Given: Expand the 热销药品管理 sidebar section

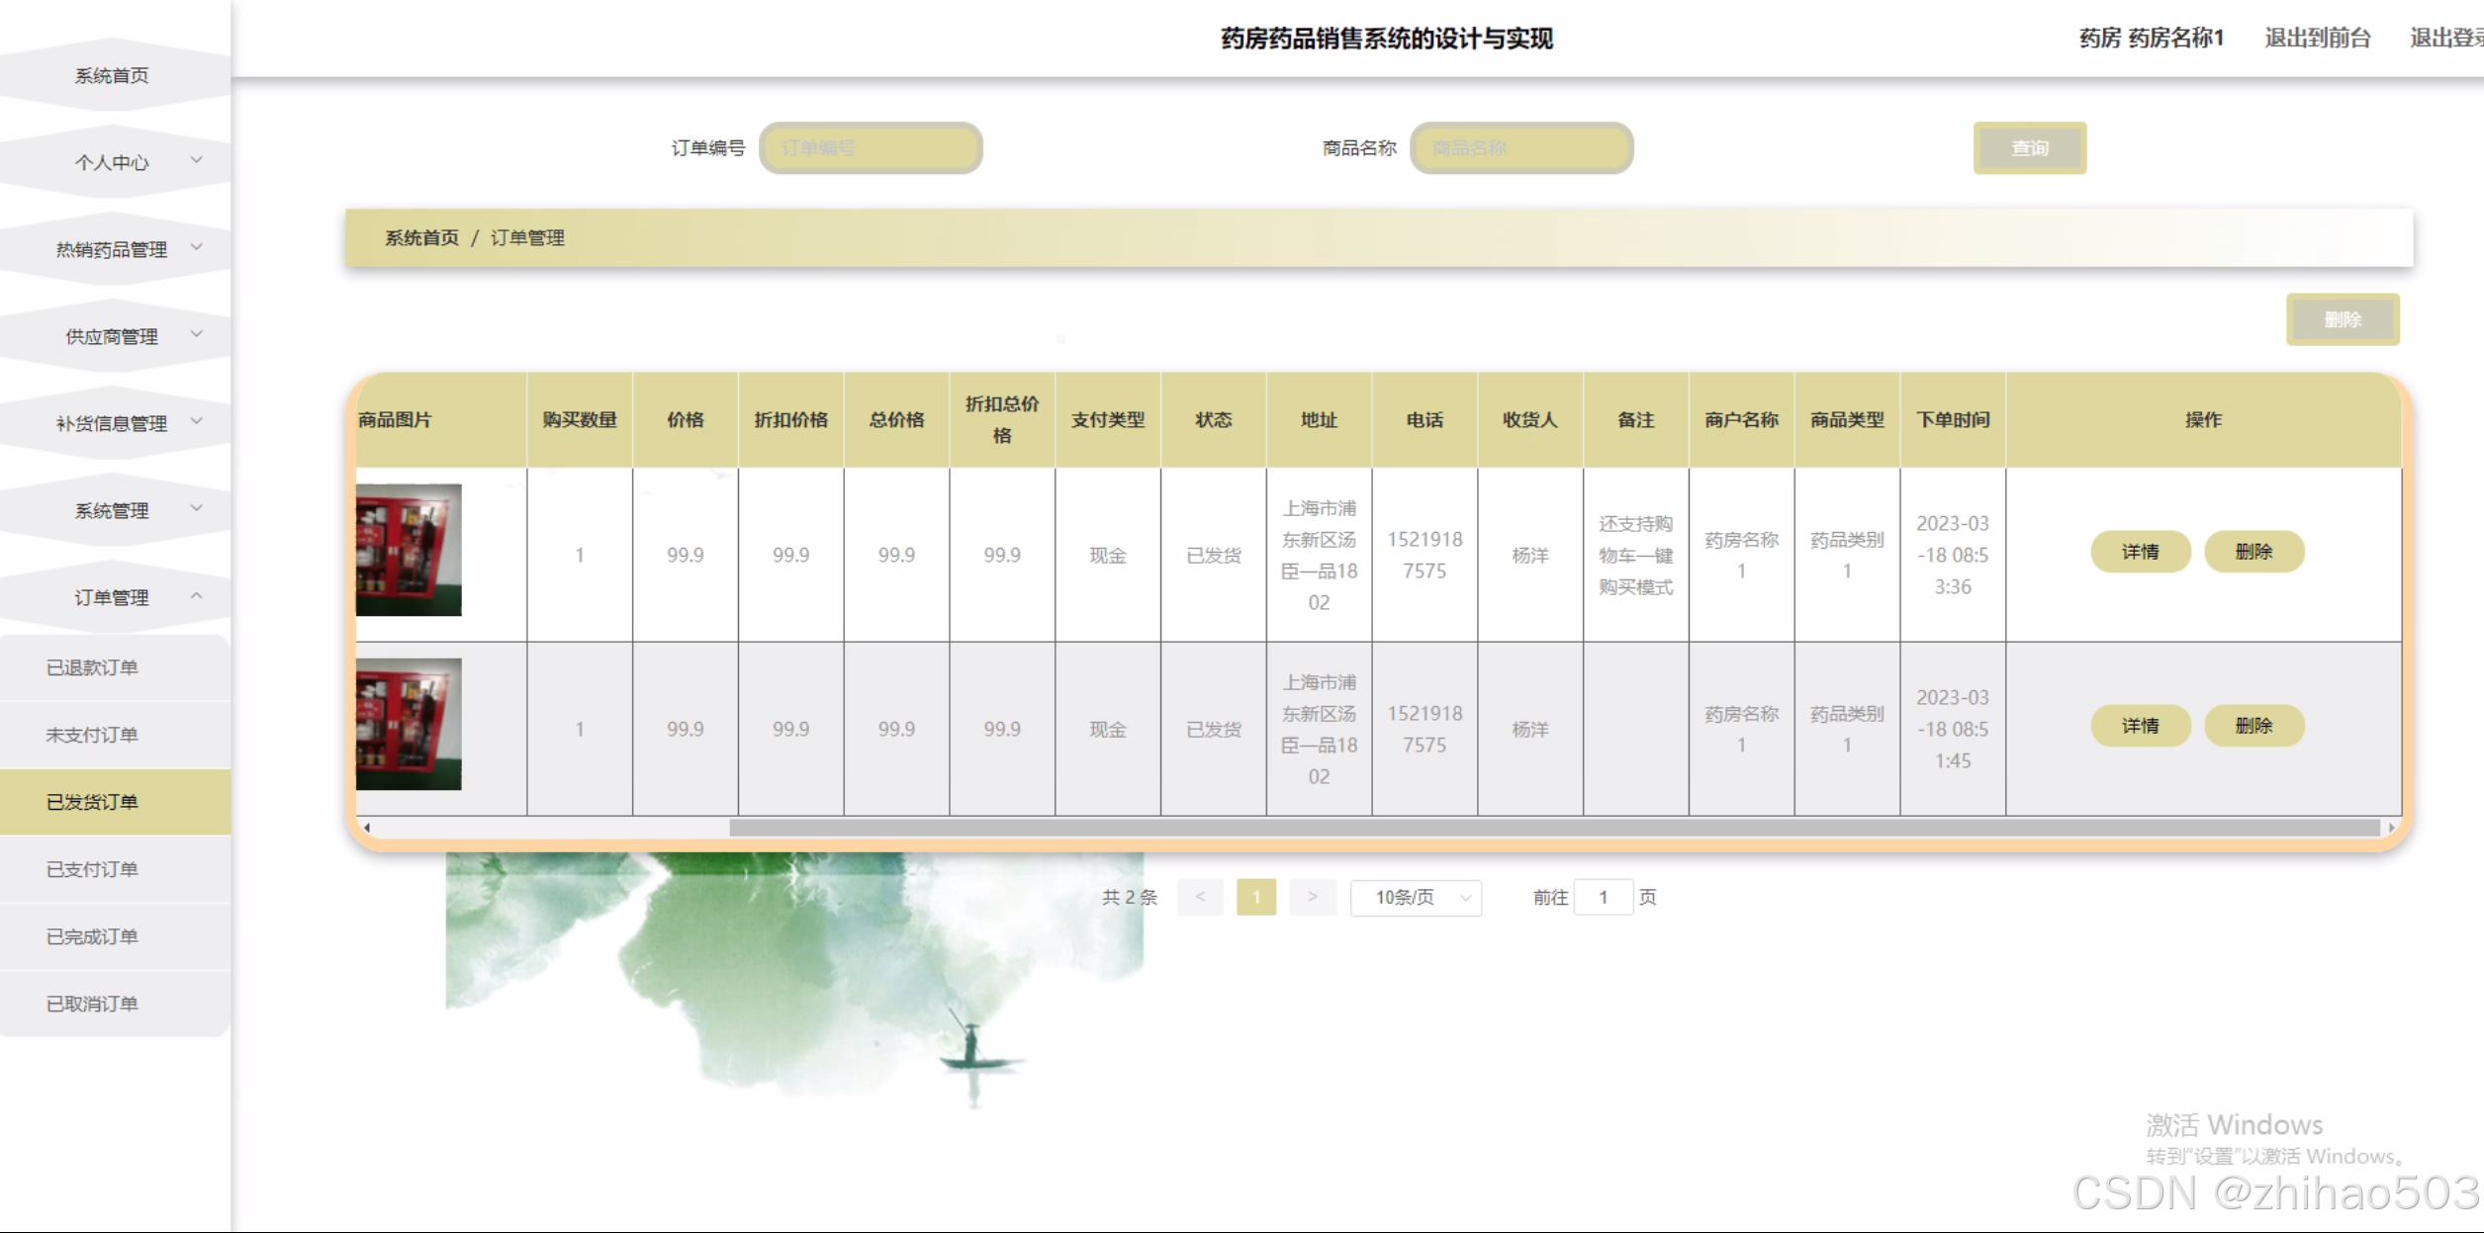Looking at the screenshot, I should (x=112, y=249).
